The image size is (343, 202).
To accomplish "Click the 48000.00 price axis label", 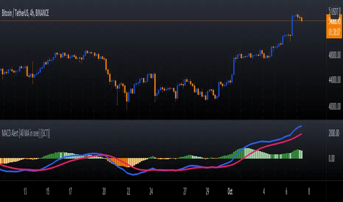I will click(x=335, y=55).
